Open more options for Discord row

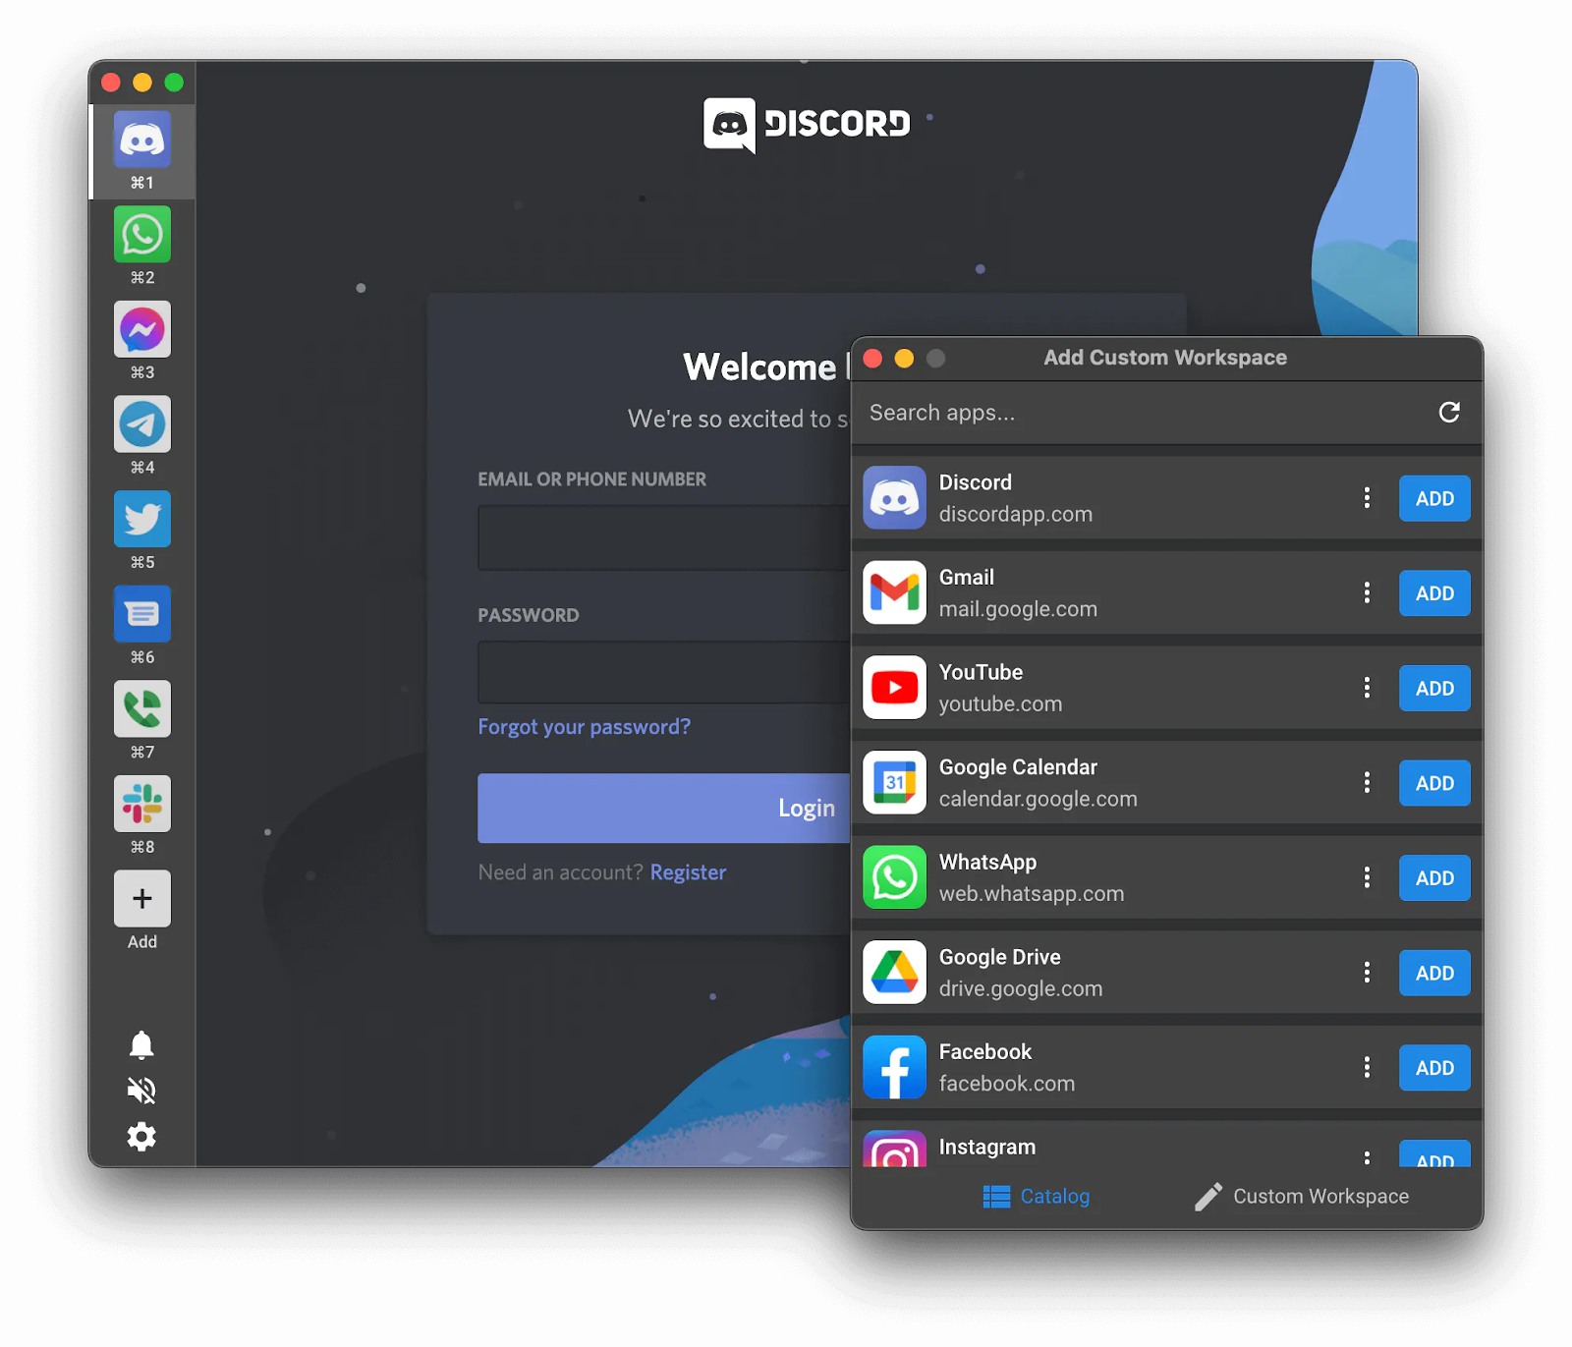(x=1367, y=498)
